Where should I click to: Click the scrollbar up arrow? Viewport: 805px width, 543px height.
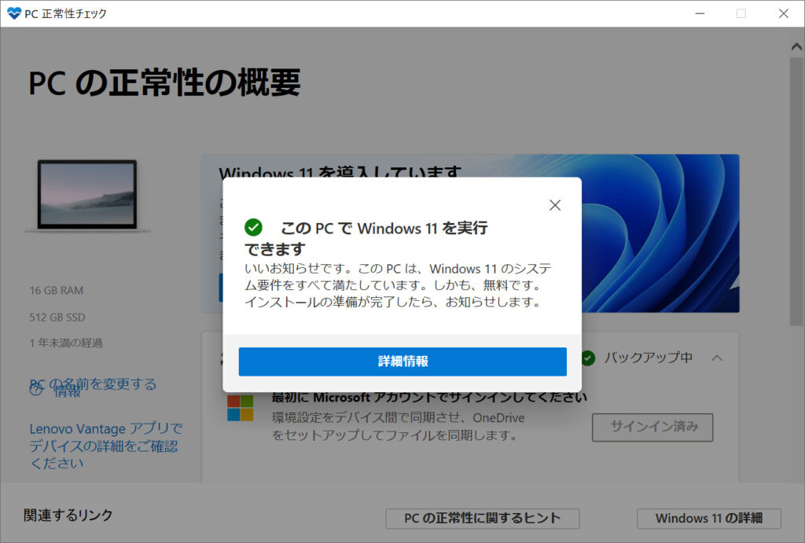pyautogui.click(x=796, y=46)
